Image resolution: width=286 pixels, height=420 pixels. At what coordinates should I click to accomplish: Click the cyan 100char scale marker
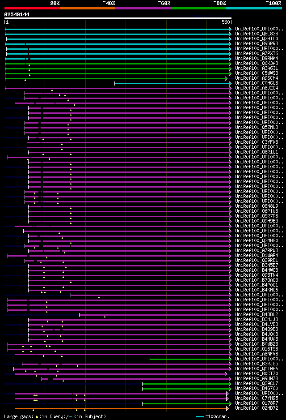(200, 417)
